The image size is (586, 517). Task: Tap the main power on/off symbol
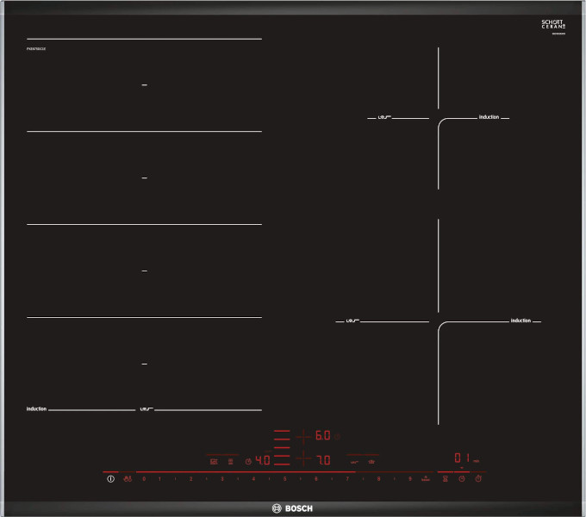point(110,479)
